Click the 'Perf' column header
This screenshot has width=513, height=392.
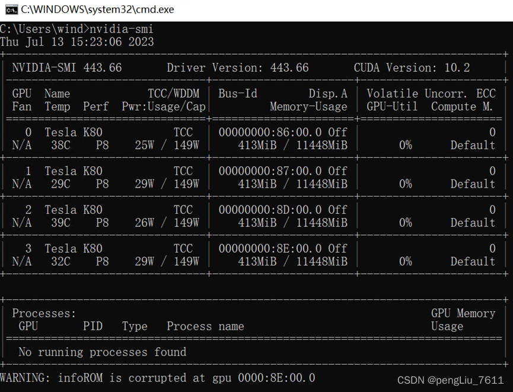point(95,106)
